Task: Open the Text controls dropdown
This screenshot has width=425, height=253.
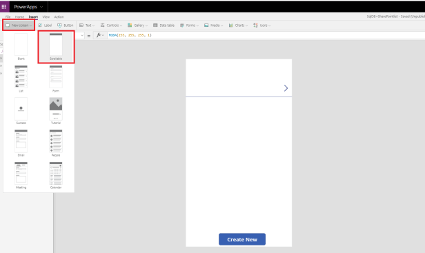Action: tap(87, 26)
